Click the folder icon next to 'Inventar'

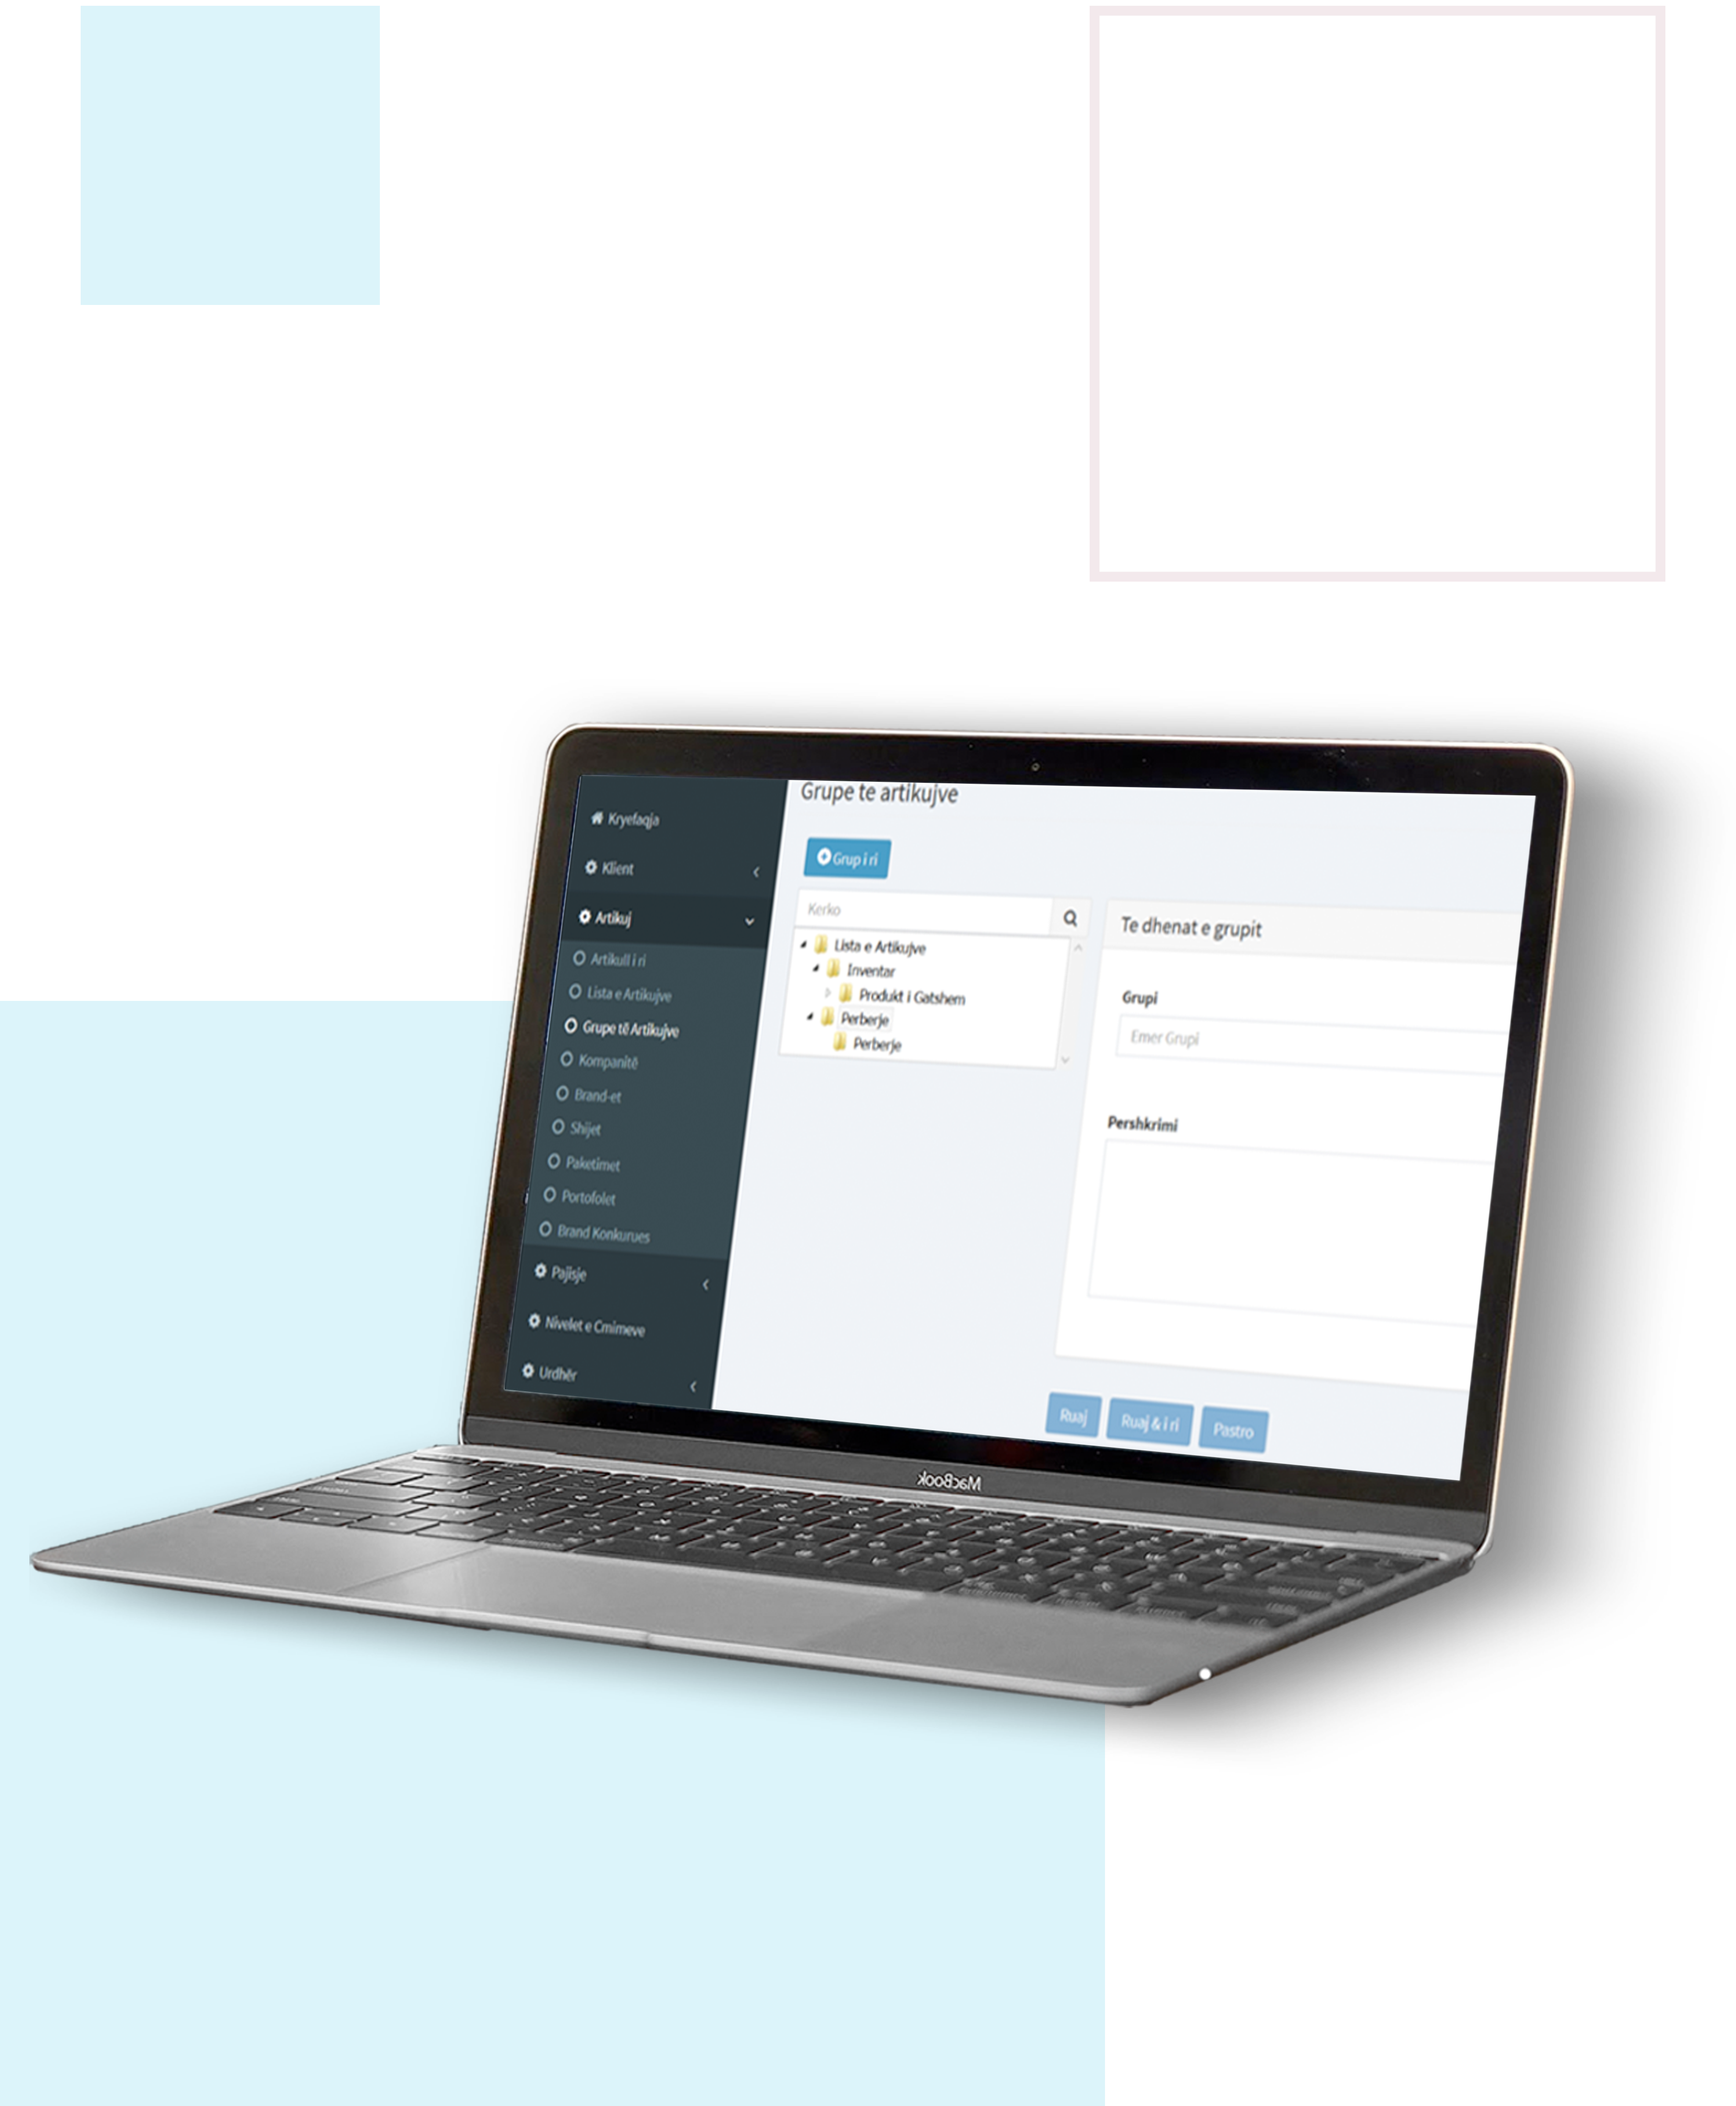point(836,971)
